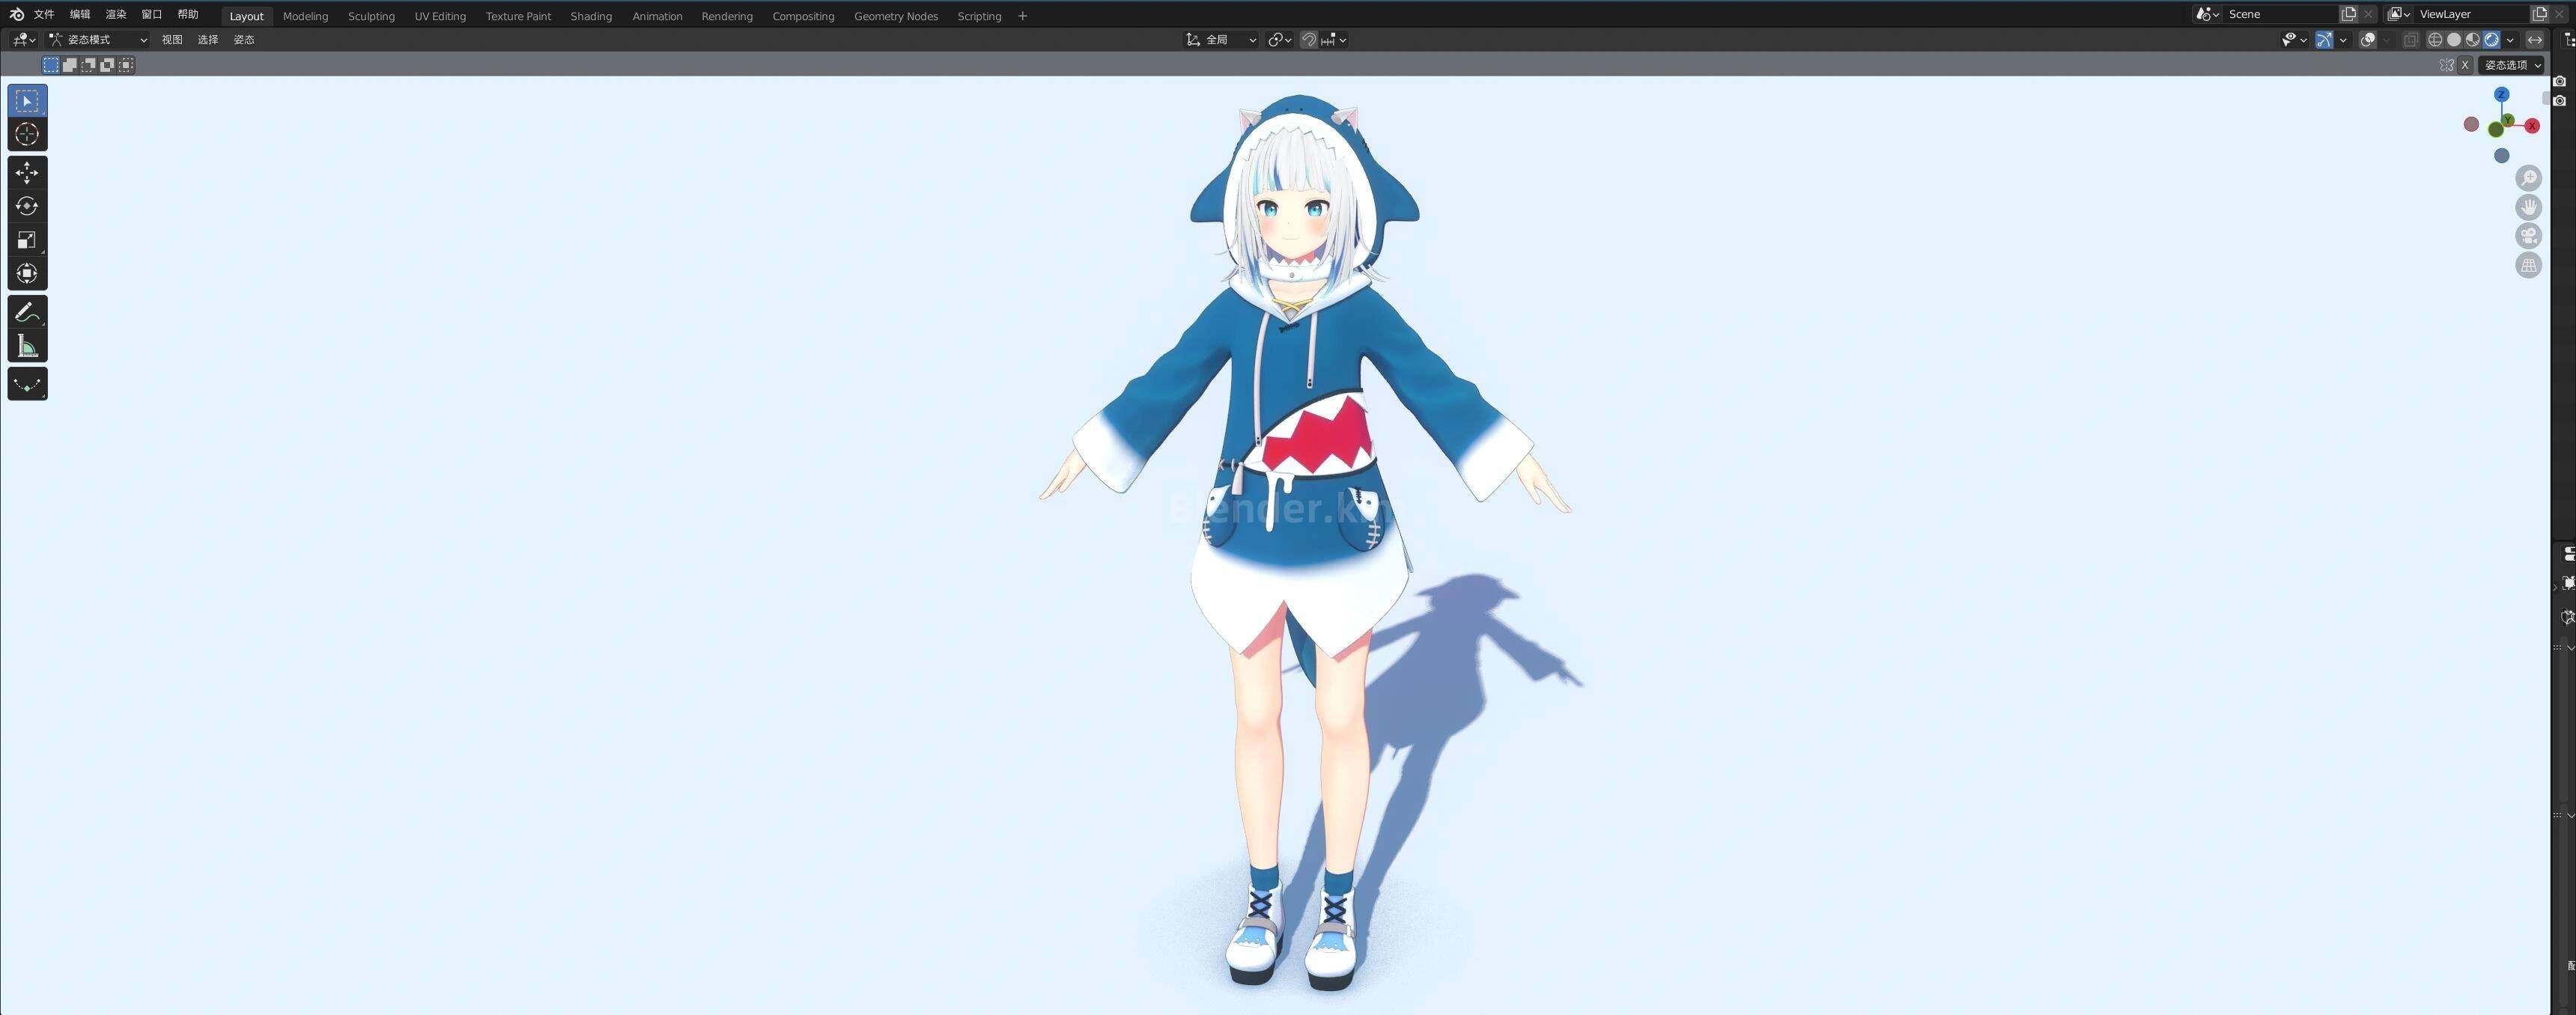Open the 姿态 pose menu

click(x=244, y=40)
